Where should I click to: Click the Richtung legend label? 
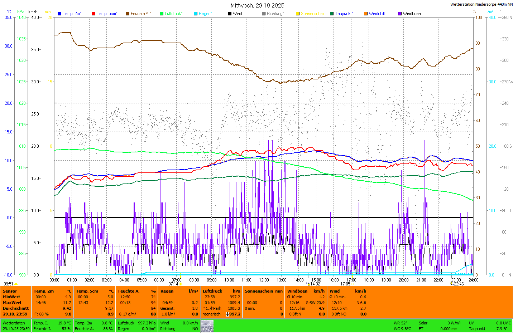pyautogui.click(x=275, y=14)
